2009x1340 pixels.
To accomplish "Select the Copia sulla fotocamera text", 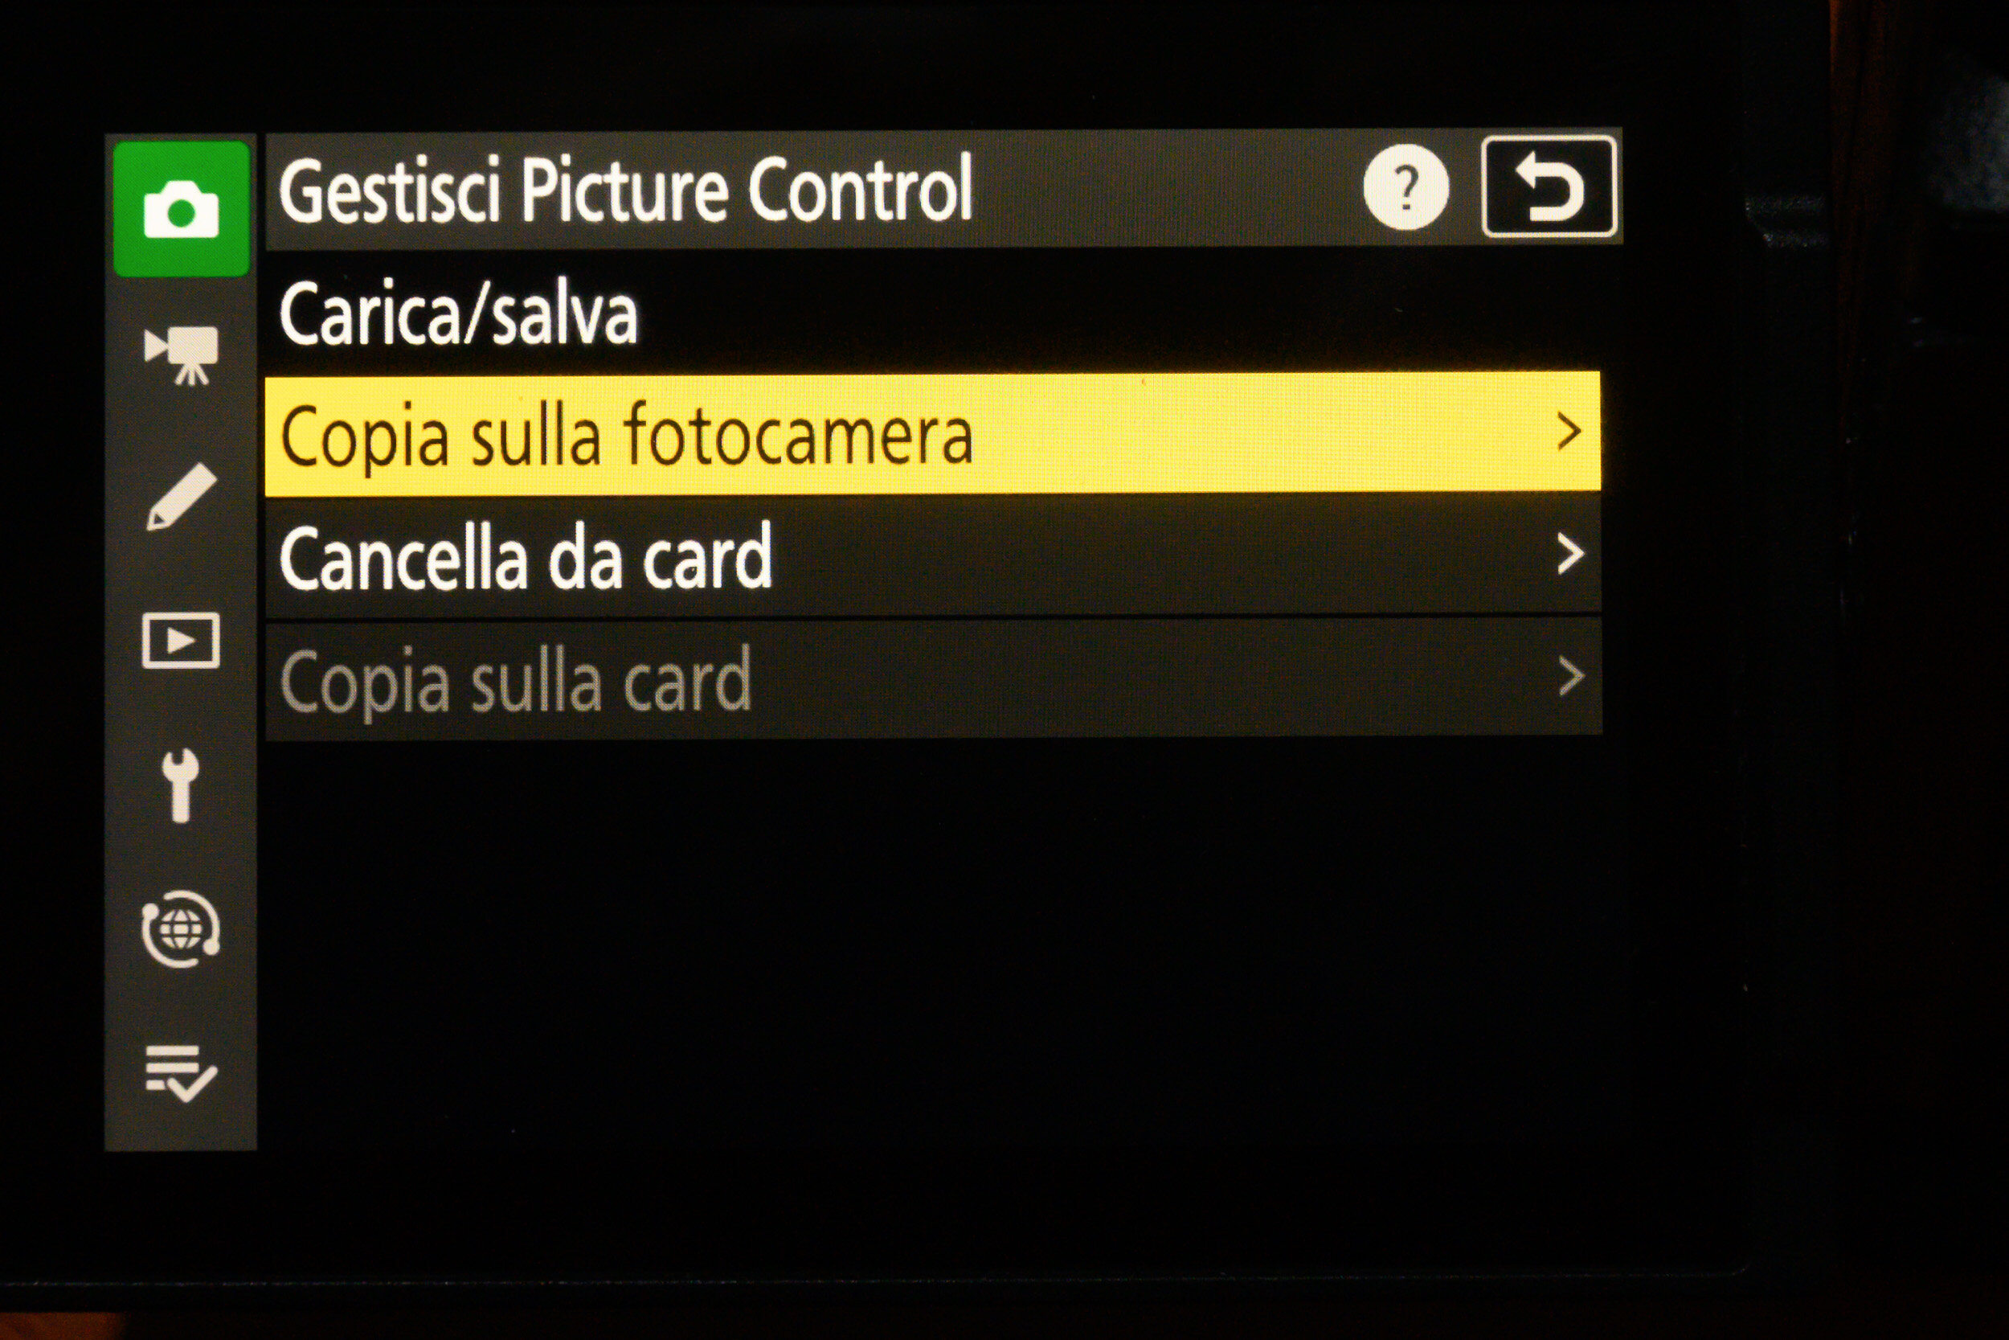I will 626,436.
